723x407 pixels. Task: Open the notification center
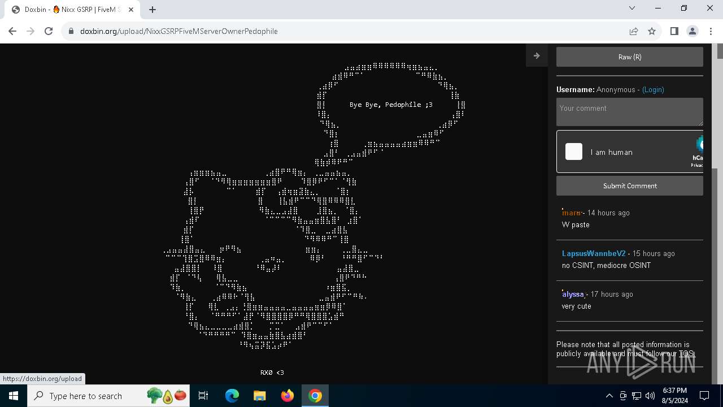click(x=705, y=396)
